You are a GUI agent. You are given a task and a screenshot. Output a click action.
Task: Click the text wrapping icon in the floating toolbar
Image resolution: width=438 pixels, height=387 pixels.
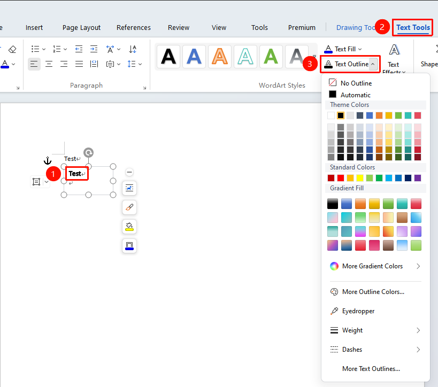click(x=129, y=188)
